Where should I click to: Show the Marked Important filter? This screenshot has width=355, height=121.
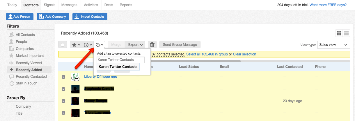[x=30, y=56]
